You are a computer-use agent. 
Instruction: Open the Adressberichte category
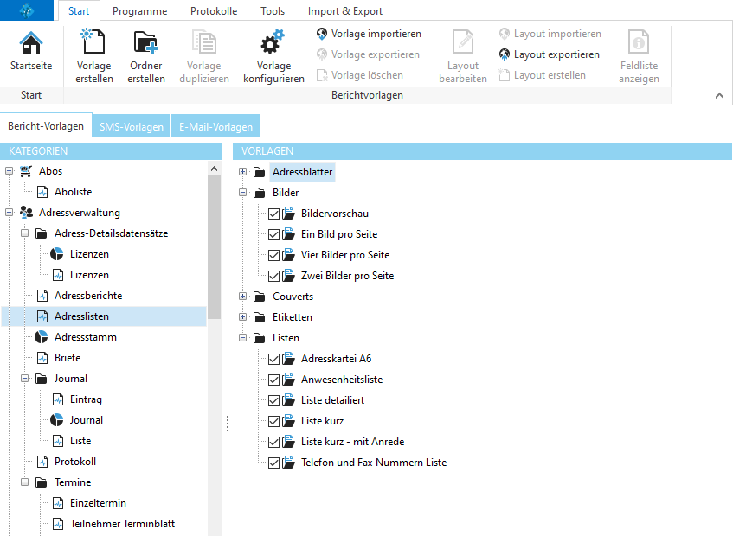pos(87,296)
